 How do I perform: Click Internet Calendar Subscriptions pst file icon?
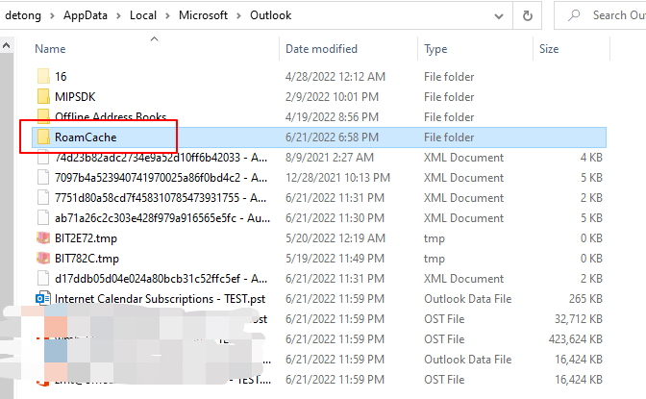coord(42,298)
